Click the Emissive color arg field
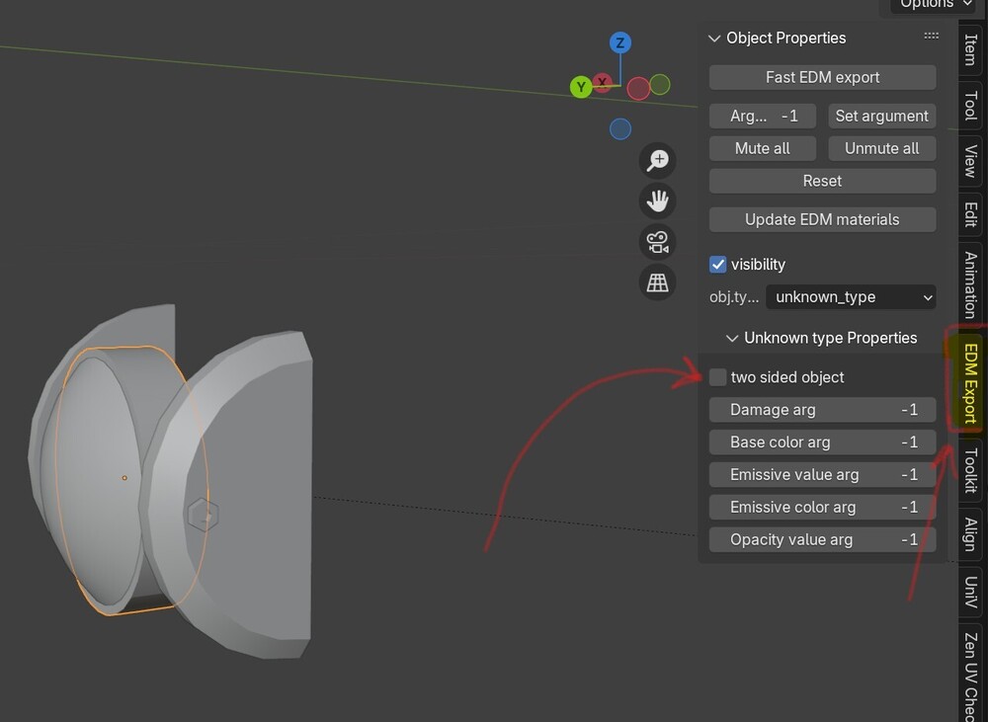Image resolution: width=988 pixels, height=722 pixels. coord(822,508)
